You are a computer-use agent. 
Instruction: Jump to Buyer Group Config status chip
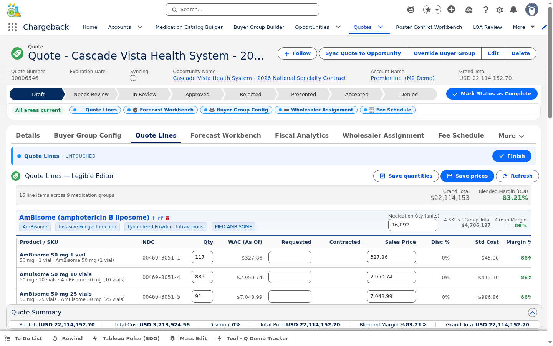pyautogui.click(x=236, y=110)
